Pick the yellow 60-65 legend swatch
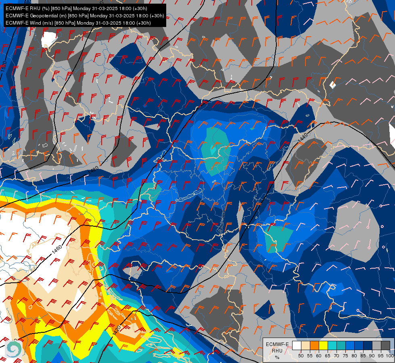This screenshot has width=395, height=363. point(324,345)
